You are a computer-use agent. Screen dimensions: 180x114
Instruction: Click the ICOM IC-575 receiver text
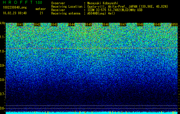(115, 10)
